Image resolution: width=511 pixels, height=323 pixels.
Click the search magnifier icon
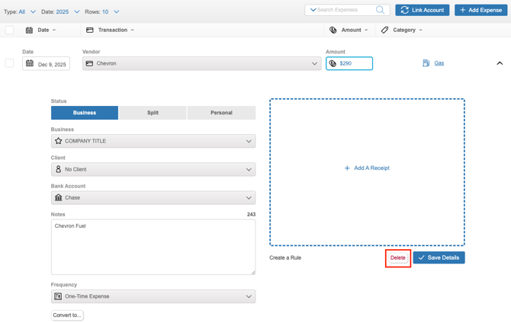click(380, 10)
